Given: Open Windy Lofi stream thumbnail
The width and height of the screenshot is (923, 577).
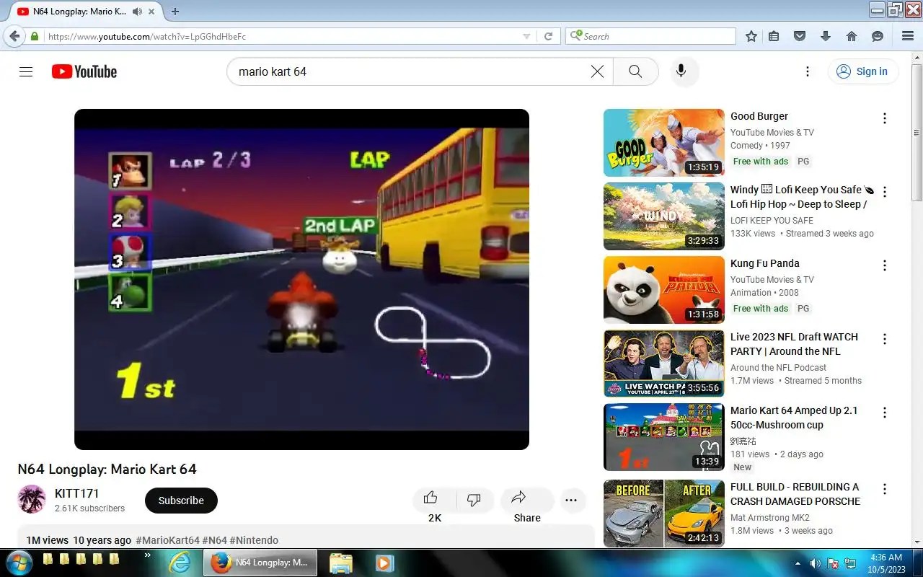Looking at the screenshot, I should coord(664,216).
